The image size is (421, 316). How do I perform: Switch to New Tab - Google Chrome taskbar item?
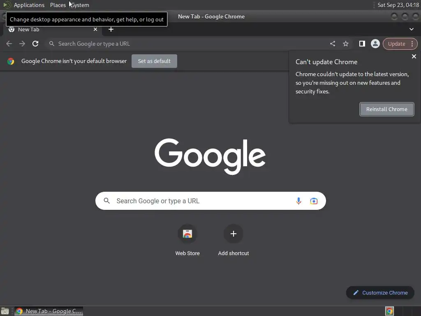coord(49,311)
